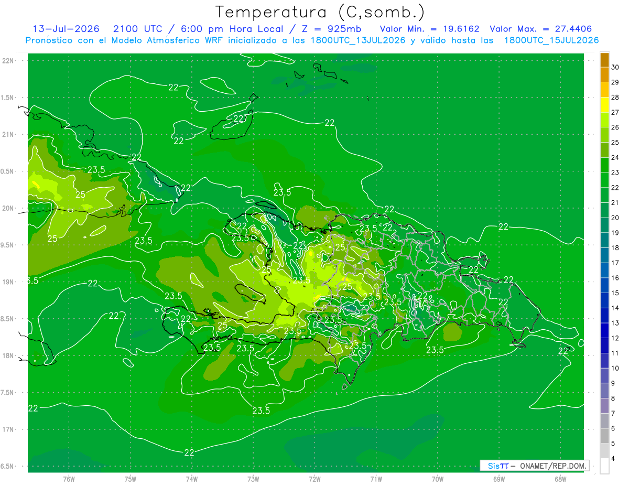Click the "74W" longitude axis label
The height and width of the screenshot is (486, 629).
pyautogui.click(x=191, y=479)
